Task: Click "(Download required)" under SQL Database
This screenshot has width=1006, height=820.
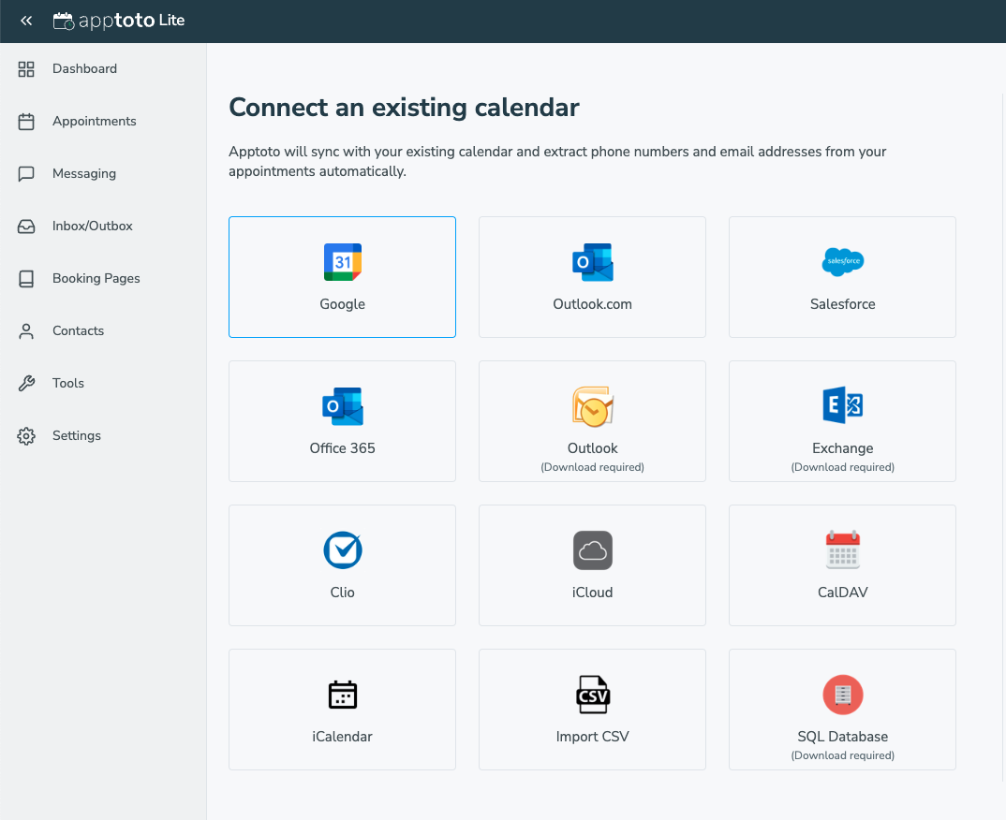Action: coord(843,756)
